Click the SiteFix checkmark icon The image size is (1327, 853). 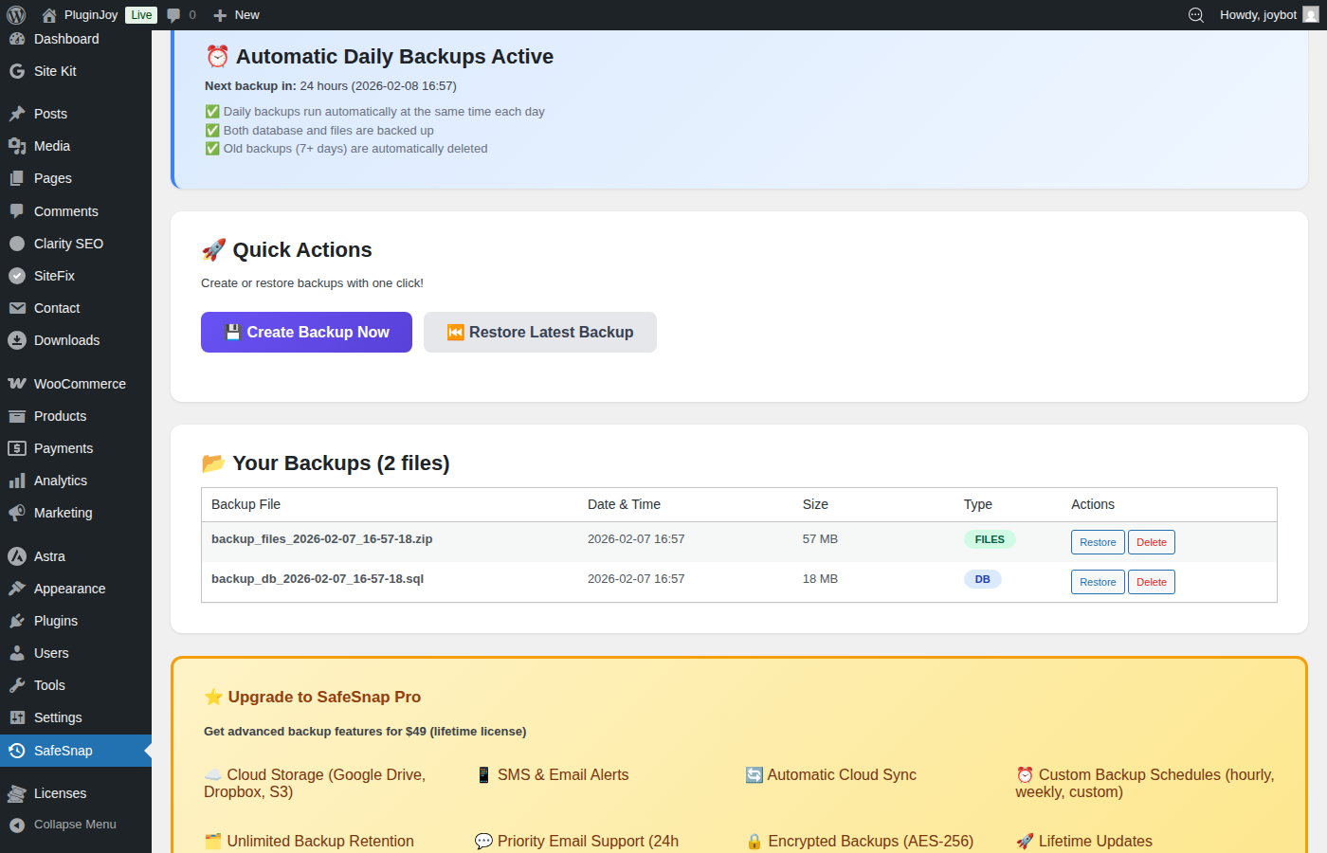pos(17,276)
